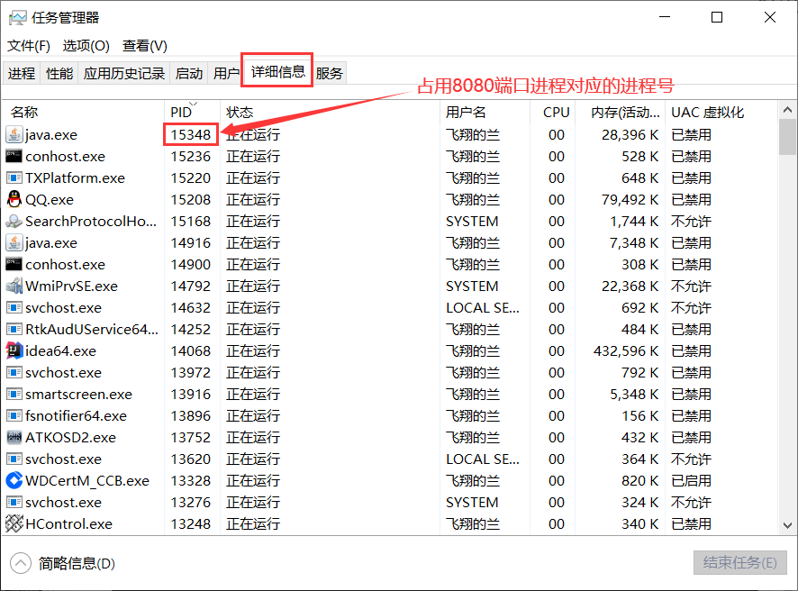This screenshot has width=798, height=591.
Task: Select the WDCertM_CCB.exe process name
Action: click(x=87, y=480)
